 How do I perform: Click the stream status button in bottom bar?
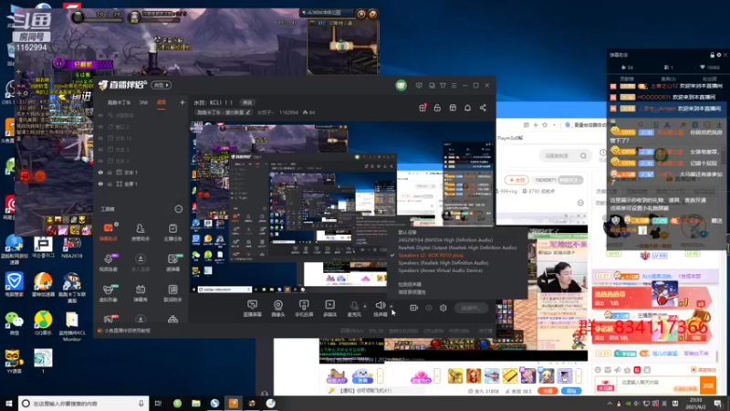click(x=471, y=308)
